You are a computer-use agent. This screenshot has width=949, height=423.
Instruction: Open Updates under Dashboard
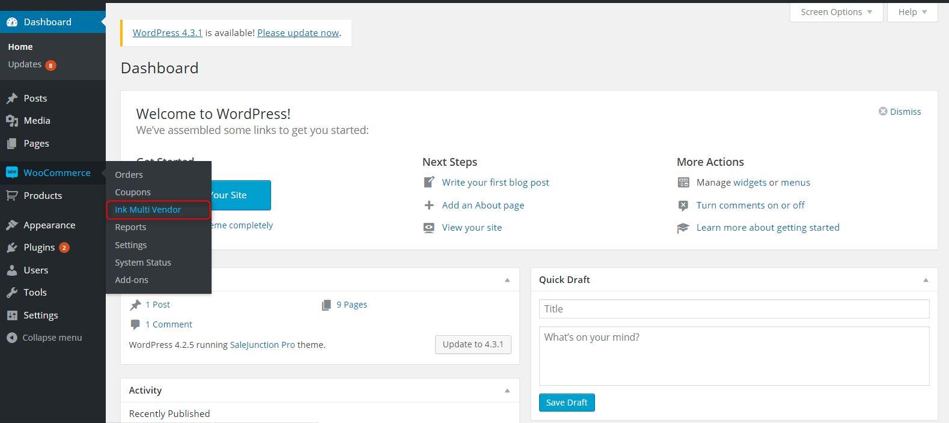(x=25, y=64)
